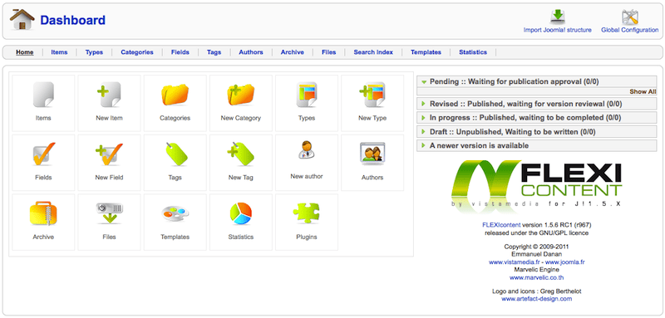665x318 pixels.
Task: Open the Files projector icon
Action: [109, 213]
